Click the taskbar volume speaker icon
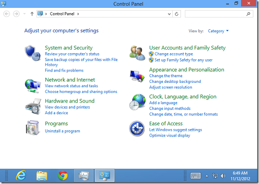259x184 pixels. tap(223, 176)
